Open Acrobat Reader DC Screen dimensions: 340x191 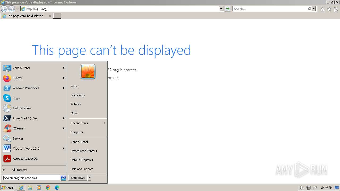pos(34,159)
